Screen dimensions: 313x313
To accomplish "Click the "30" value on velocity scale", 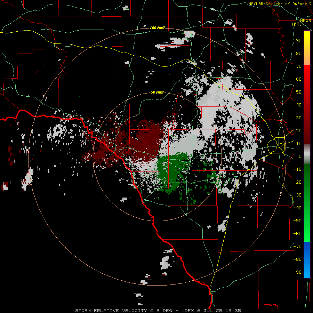I will 299,118.
